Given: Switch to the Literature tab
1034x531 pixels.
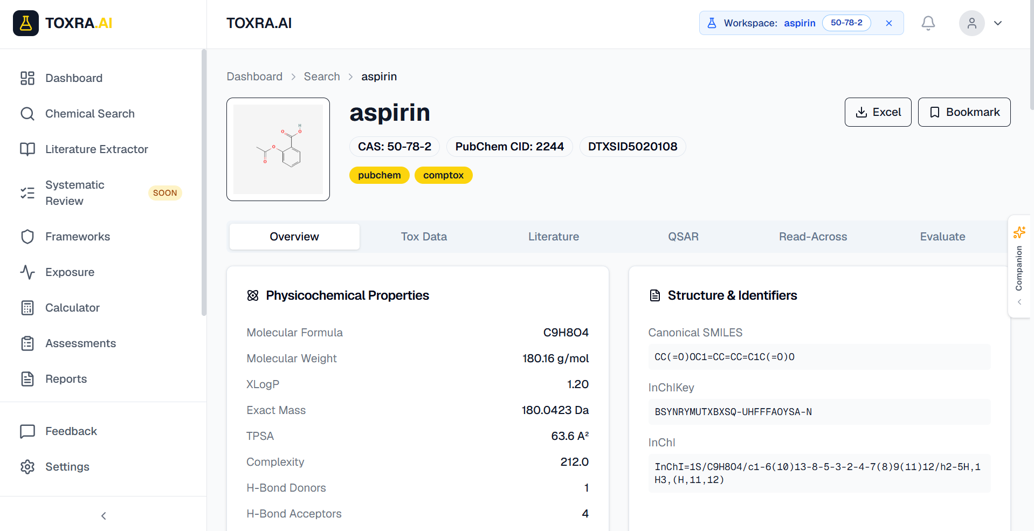Looking at the screenshot, I should [x=554, y=237].
